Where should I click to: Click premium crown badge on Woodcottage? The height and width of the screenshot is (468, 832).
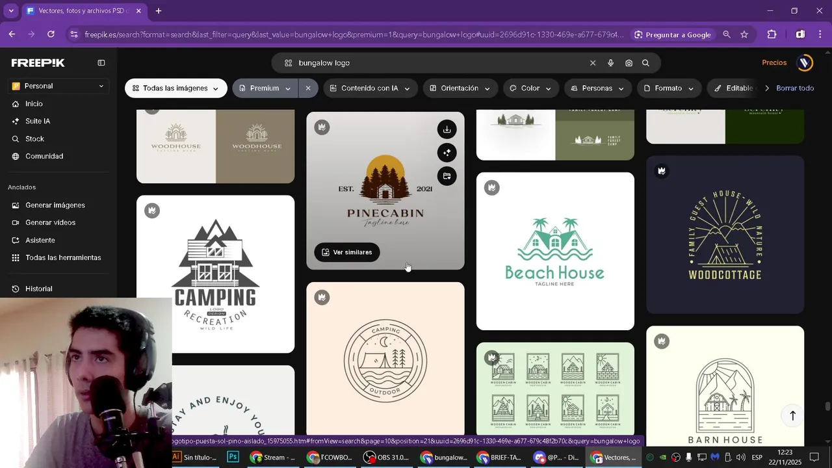(x=662, y=171)
